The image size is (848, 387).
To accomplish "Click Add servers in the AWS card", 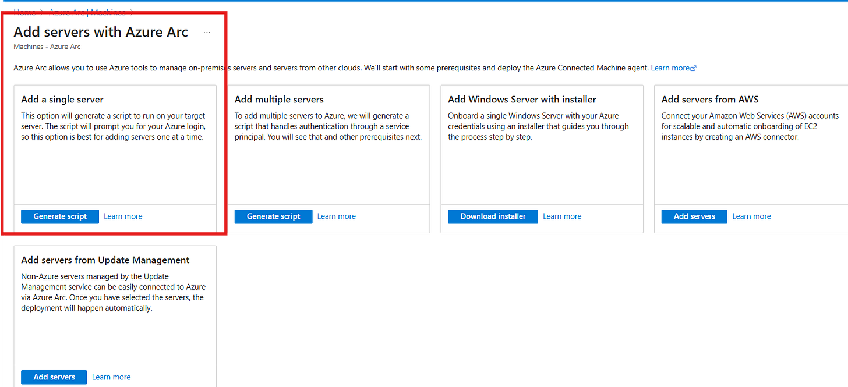I will tap(694, 216).
